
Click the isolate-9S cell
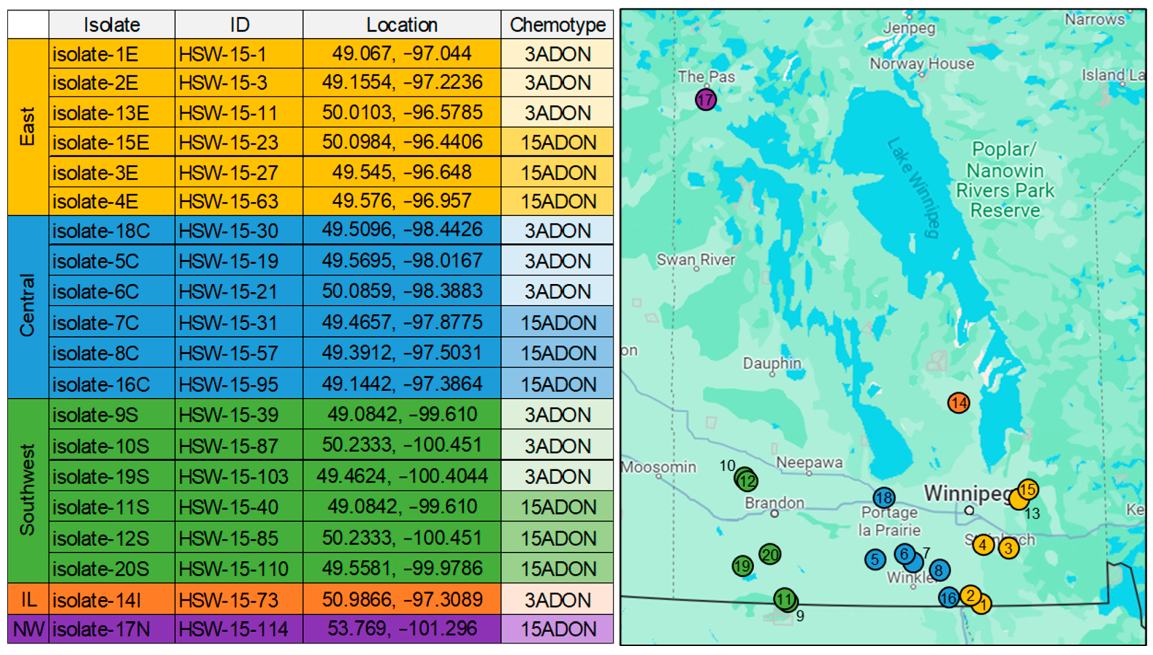pyautogui.click(x=112, y=414)
